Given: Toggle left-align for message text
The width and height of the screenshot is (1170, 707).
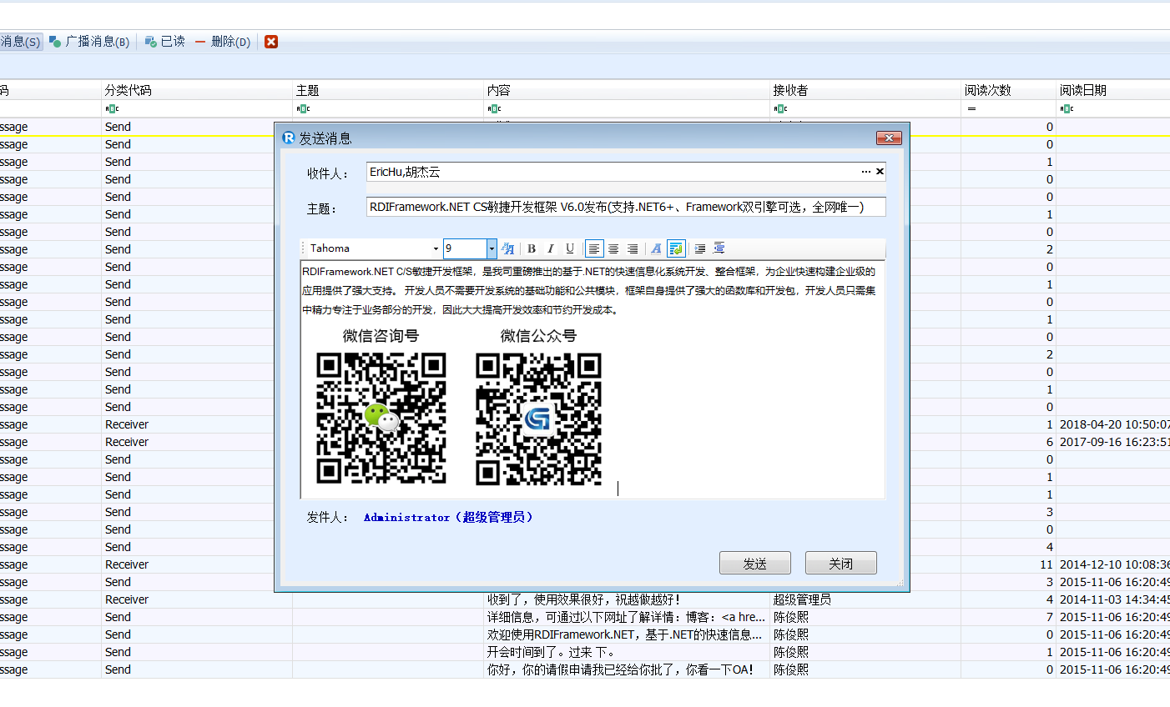Looking at the screenshot, I should 594,248.
